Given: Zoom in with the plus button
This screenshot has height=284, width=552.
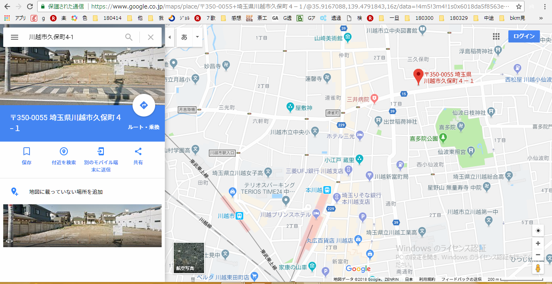Looking at the screenshot, I should point(538,244).
